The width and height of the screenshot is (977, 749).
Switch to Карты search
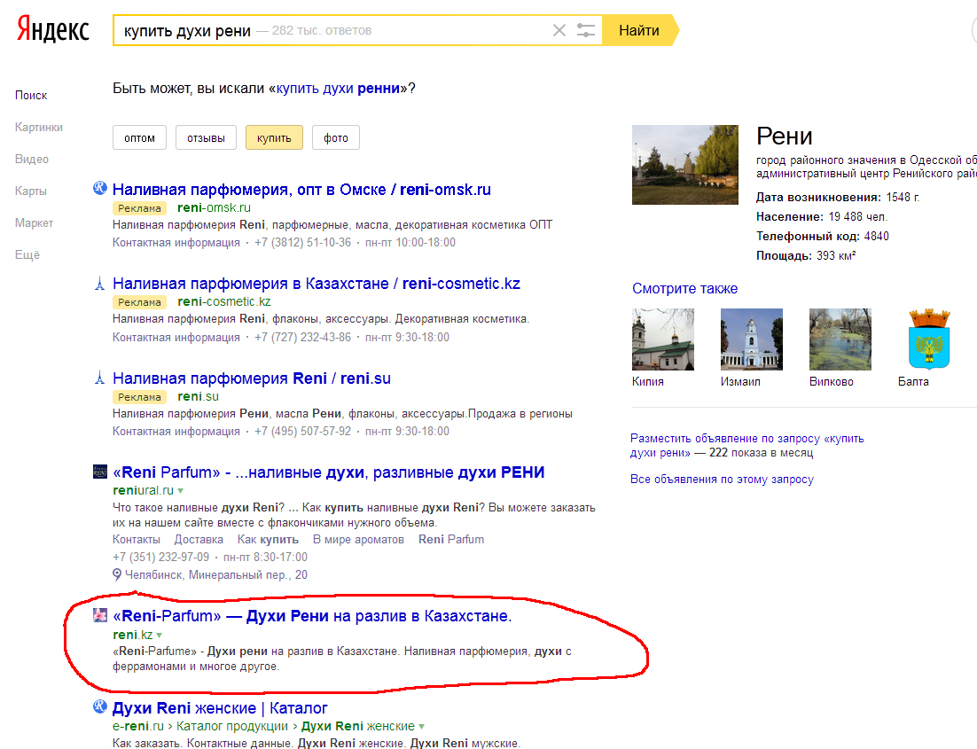pos(30,191)
